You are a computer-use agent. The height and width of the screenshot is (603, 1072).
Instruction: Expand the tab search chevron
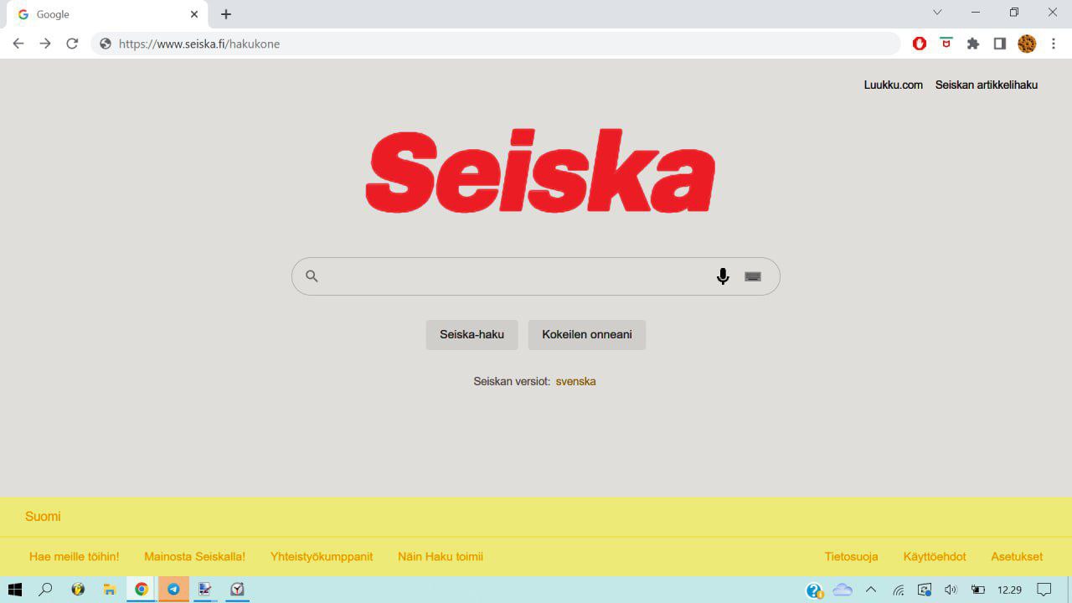click(937, 13)
